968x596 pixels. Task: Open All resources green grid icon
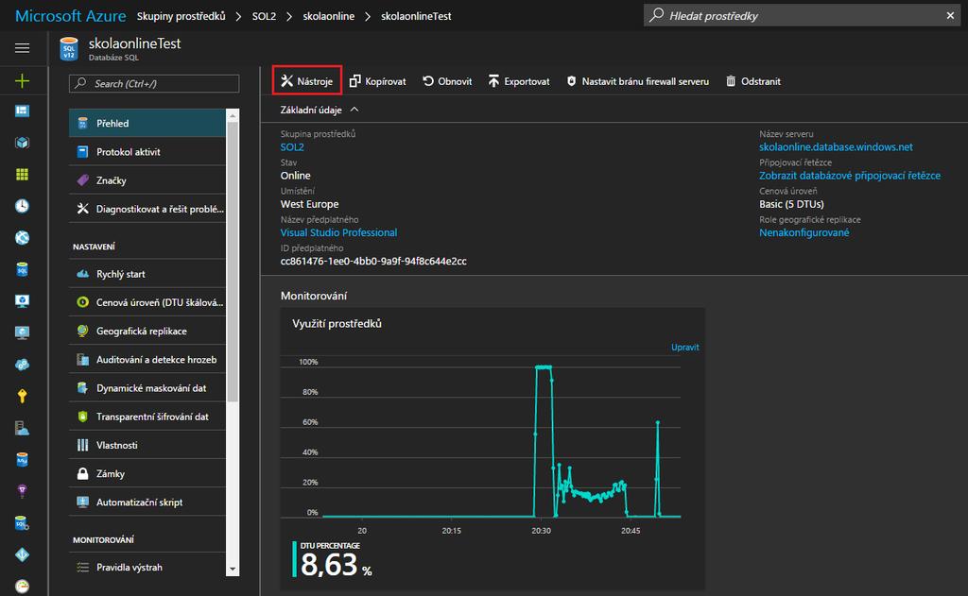coord(23,175)
